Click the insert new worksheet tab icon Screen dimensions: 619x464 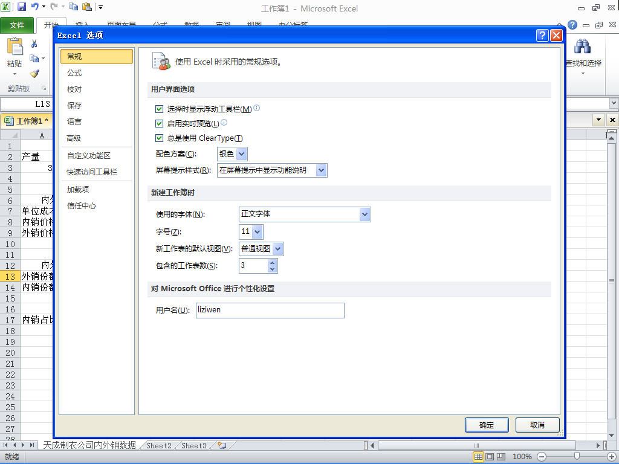pyautogui.click(x=222, y=445)
